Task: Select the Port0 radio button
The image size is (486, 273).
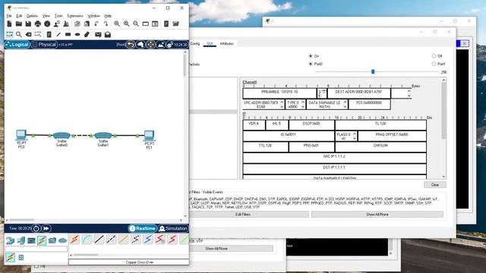Action: 311,64
